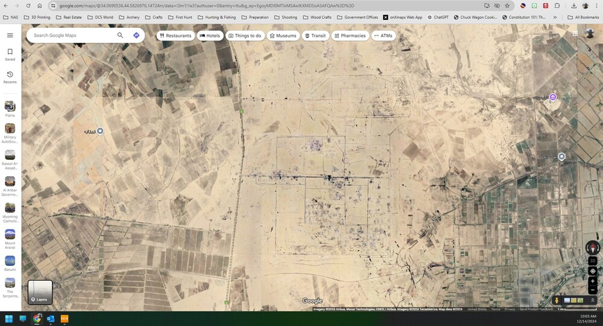
Task: Click the address bar URL
Action: 207,6
